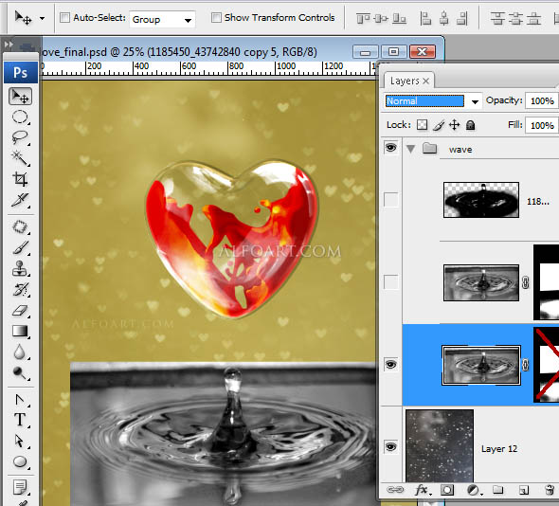The height and width of the screenshot is (506, 559).
Task: Align vertical centers
Action: click(x=381, y=18)
